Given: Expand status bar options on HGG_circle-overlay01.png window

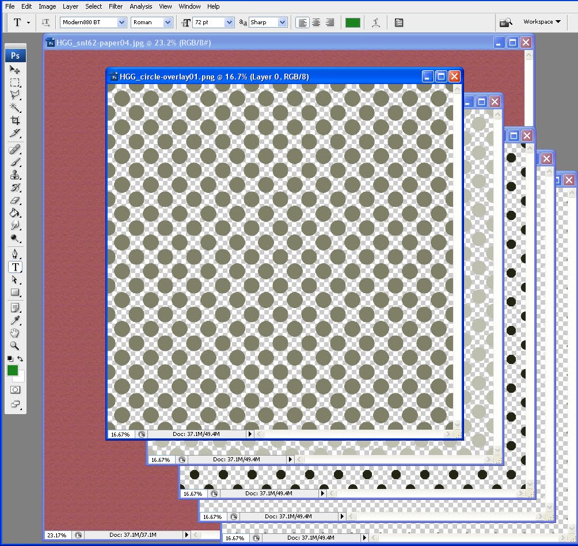Looking at the screenshot, I should pos(250,434).
